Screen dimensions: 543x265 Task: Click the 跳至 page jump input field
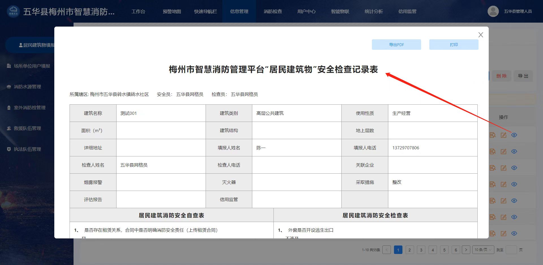point(511,250)
